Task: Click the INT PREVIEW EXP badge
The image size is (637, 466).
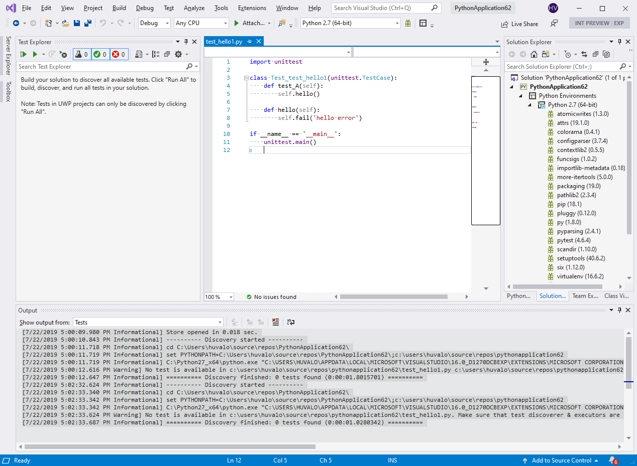Action: click(x=599, y=23)
